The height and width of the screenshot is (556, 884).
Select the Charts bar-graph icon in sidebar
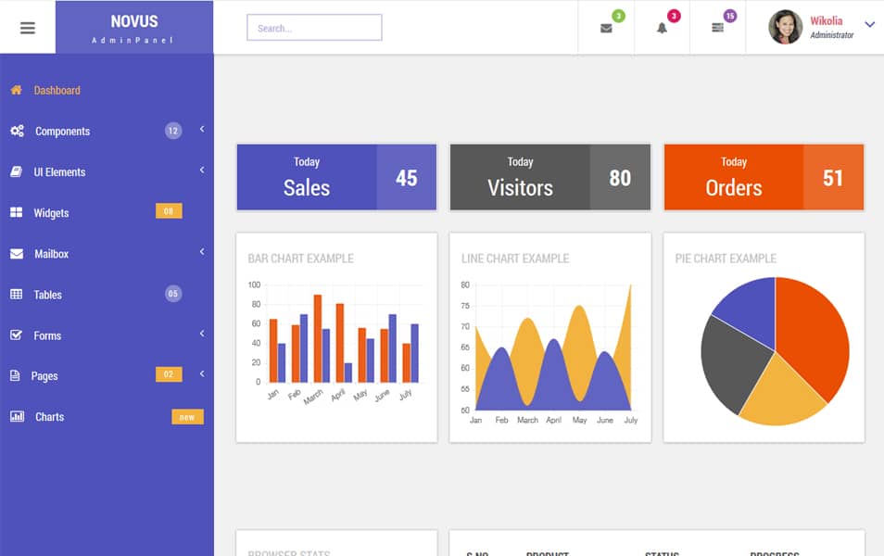15,416
